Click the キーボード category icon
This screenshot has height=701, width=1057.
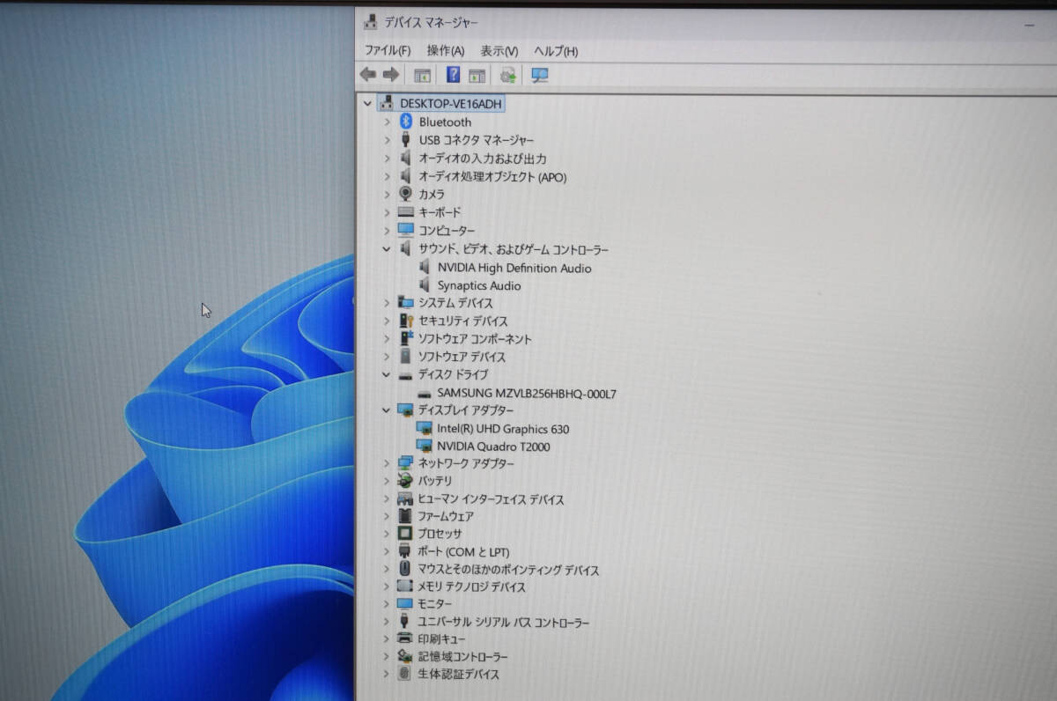click(x=406, y=212)
